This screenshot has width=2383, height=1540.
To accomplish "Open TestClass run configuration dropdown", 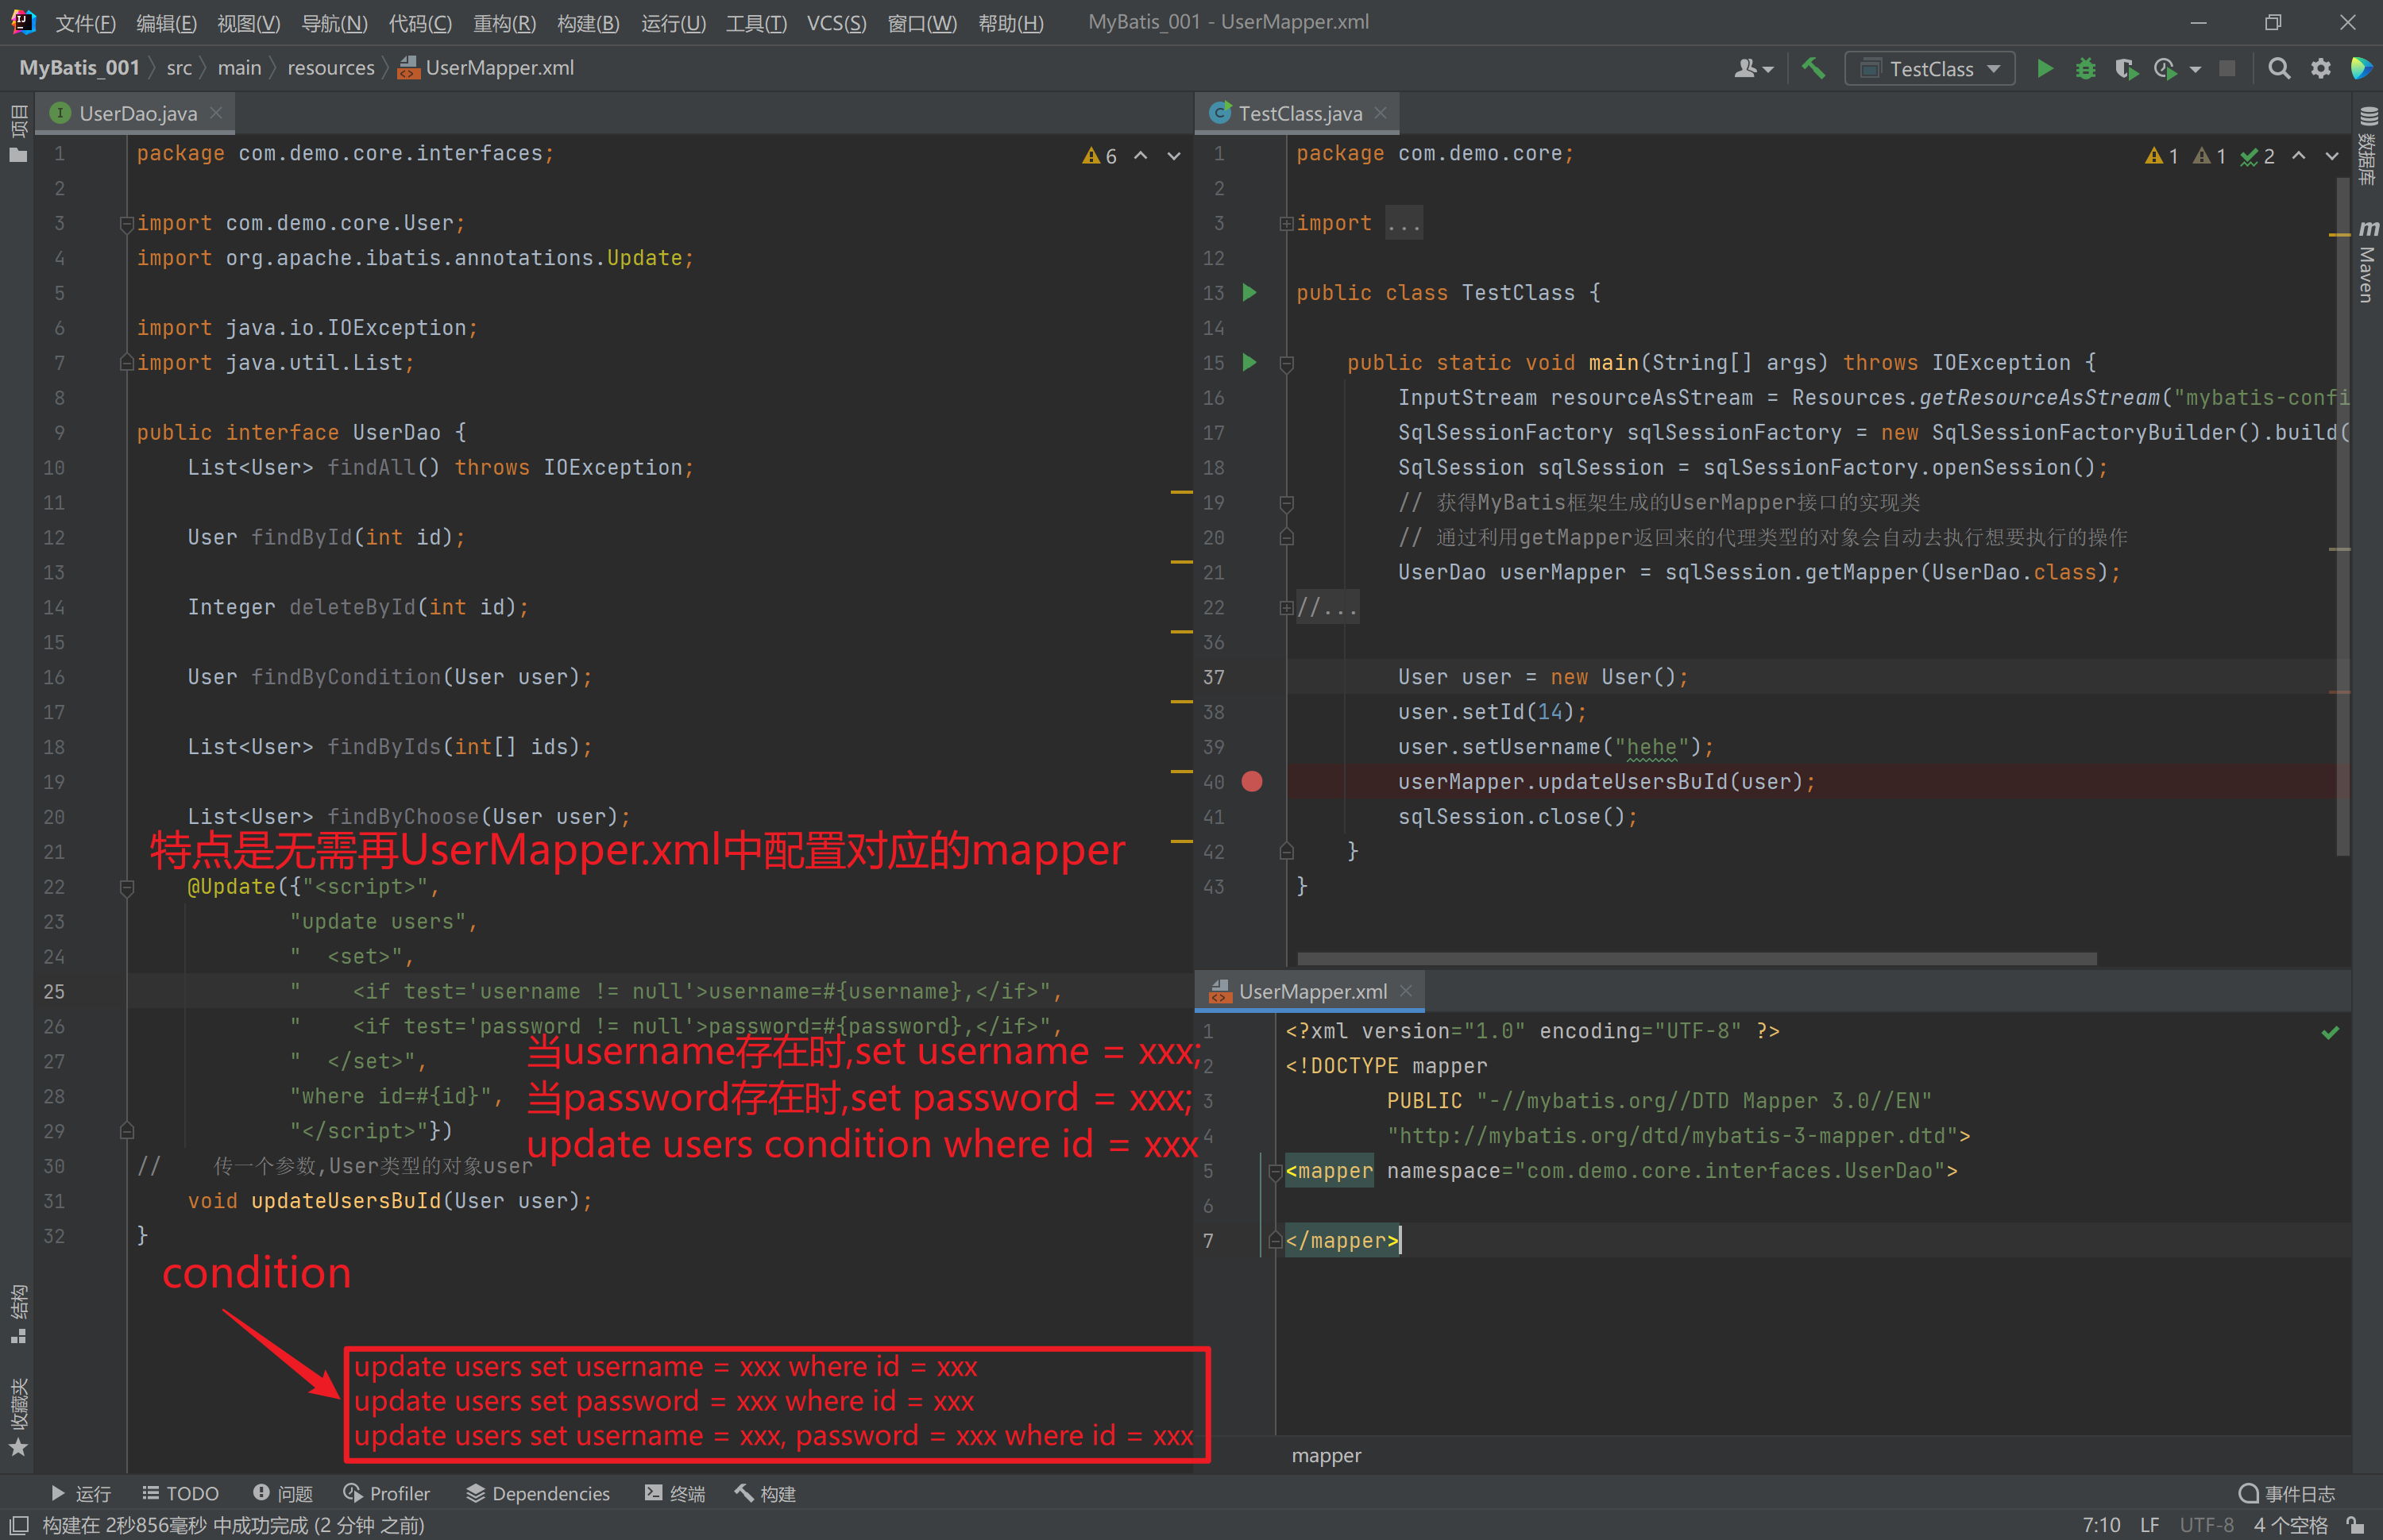I will 1929,68.
